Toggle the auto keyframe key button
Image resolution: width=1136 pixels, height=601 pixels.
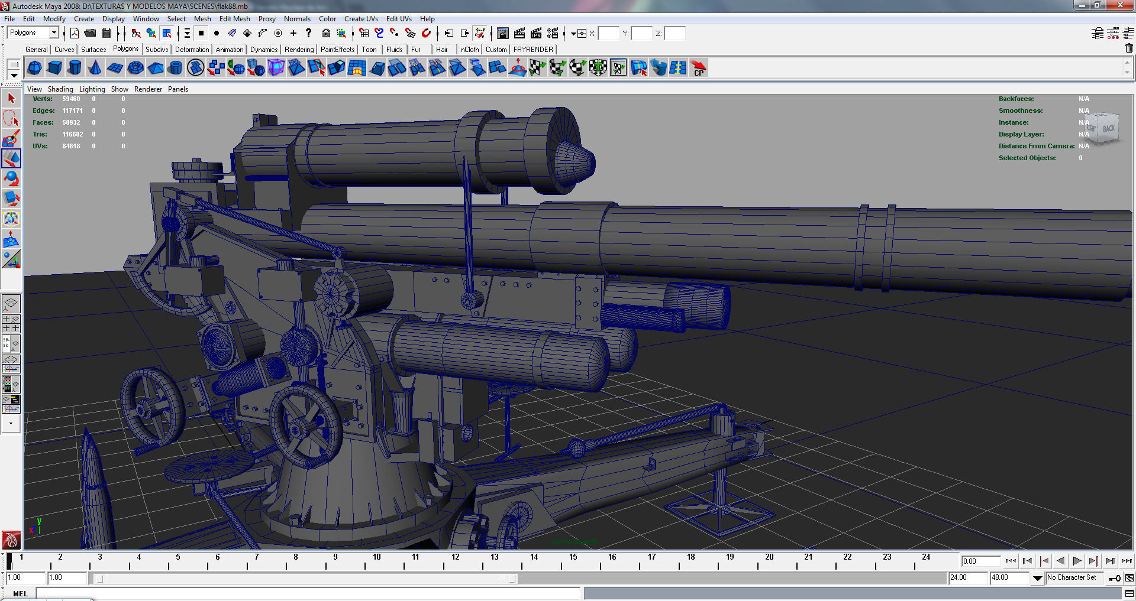(x=1115, y=578)
